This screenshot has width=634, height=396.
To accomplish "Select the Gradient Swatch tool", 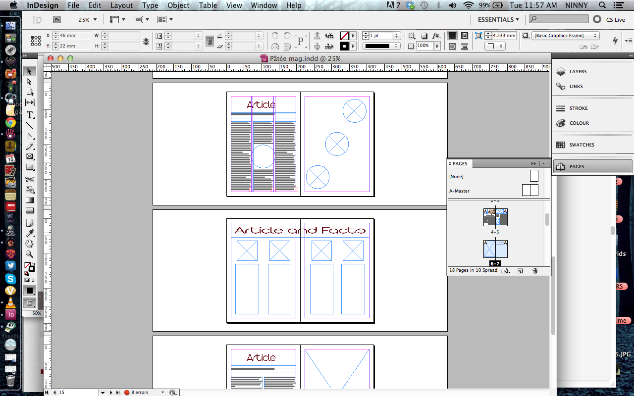I will 30,200.
